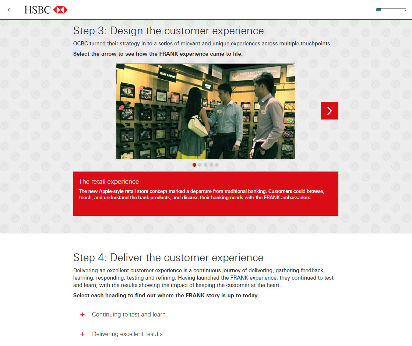Click the 'Select the arrow to see' instruction
Viewport: 412px width, 346px height.
click(x=158, y=54)
